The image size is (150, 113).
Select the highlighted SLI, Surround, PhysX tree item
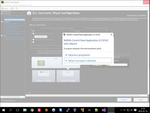pos(15,20)
